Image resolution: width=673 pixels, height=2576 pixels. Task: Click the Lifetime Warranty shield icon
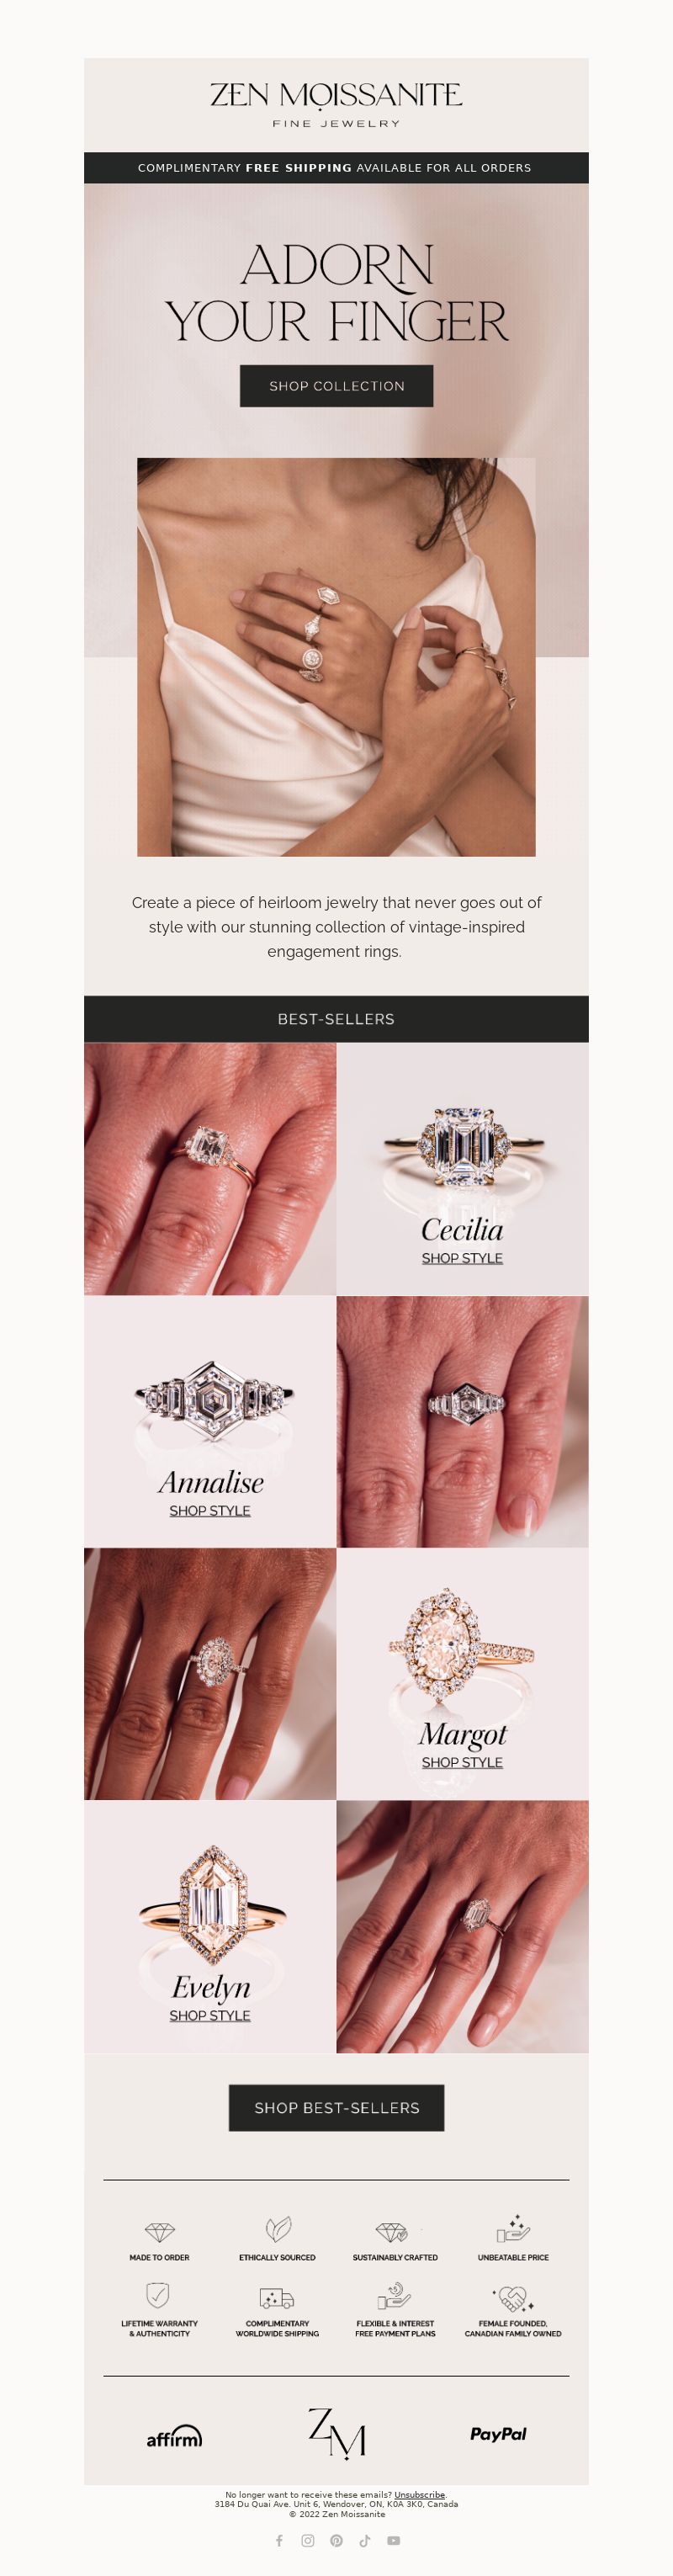(158, 2294)
